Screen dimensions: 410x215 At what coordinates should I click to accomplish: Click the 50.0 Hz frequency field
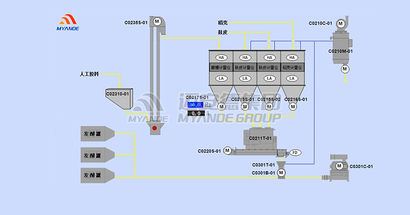click(x=196, y=105)
